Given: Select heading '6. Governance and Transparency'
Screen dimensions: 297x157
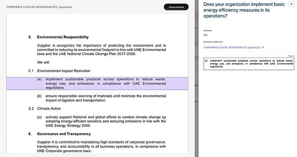Looking at the screenshot, I should pyautogui.click(x=59, y=134).
